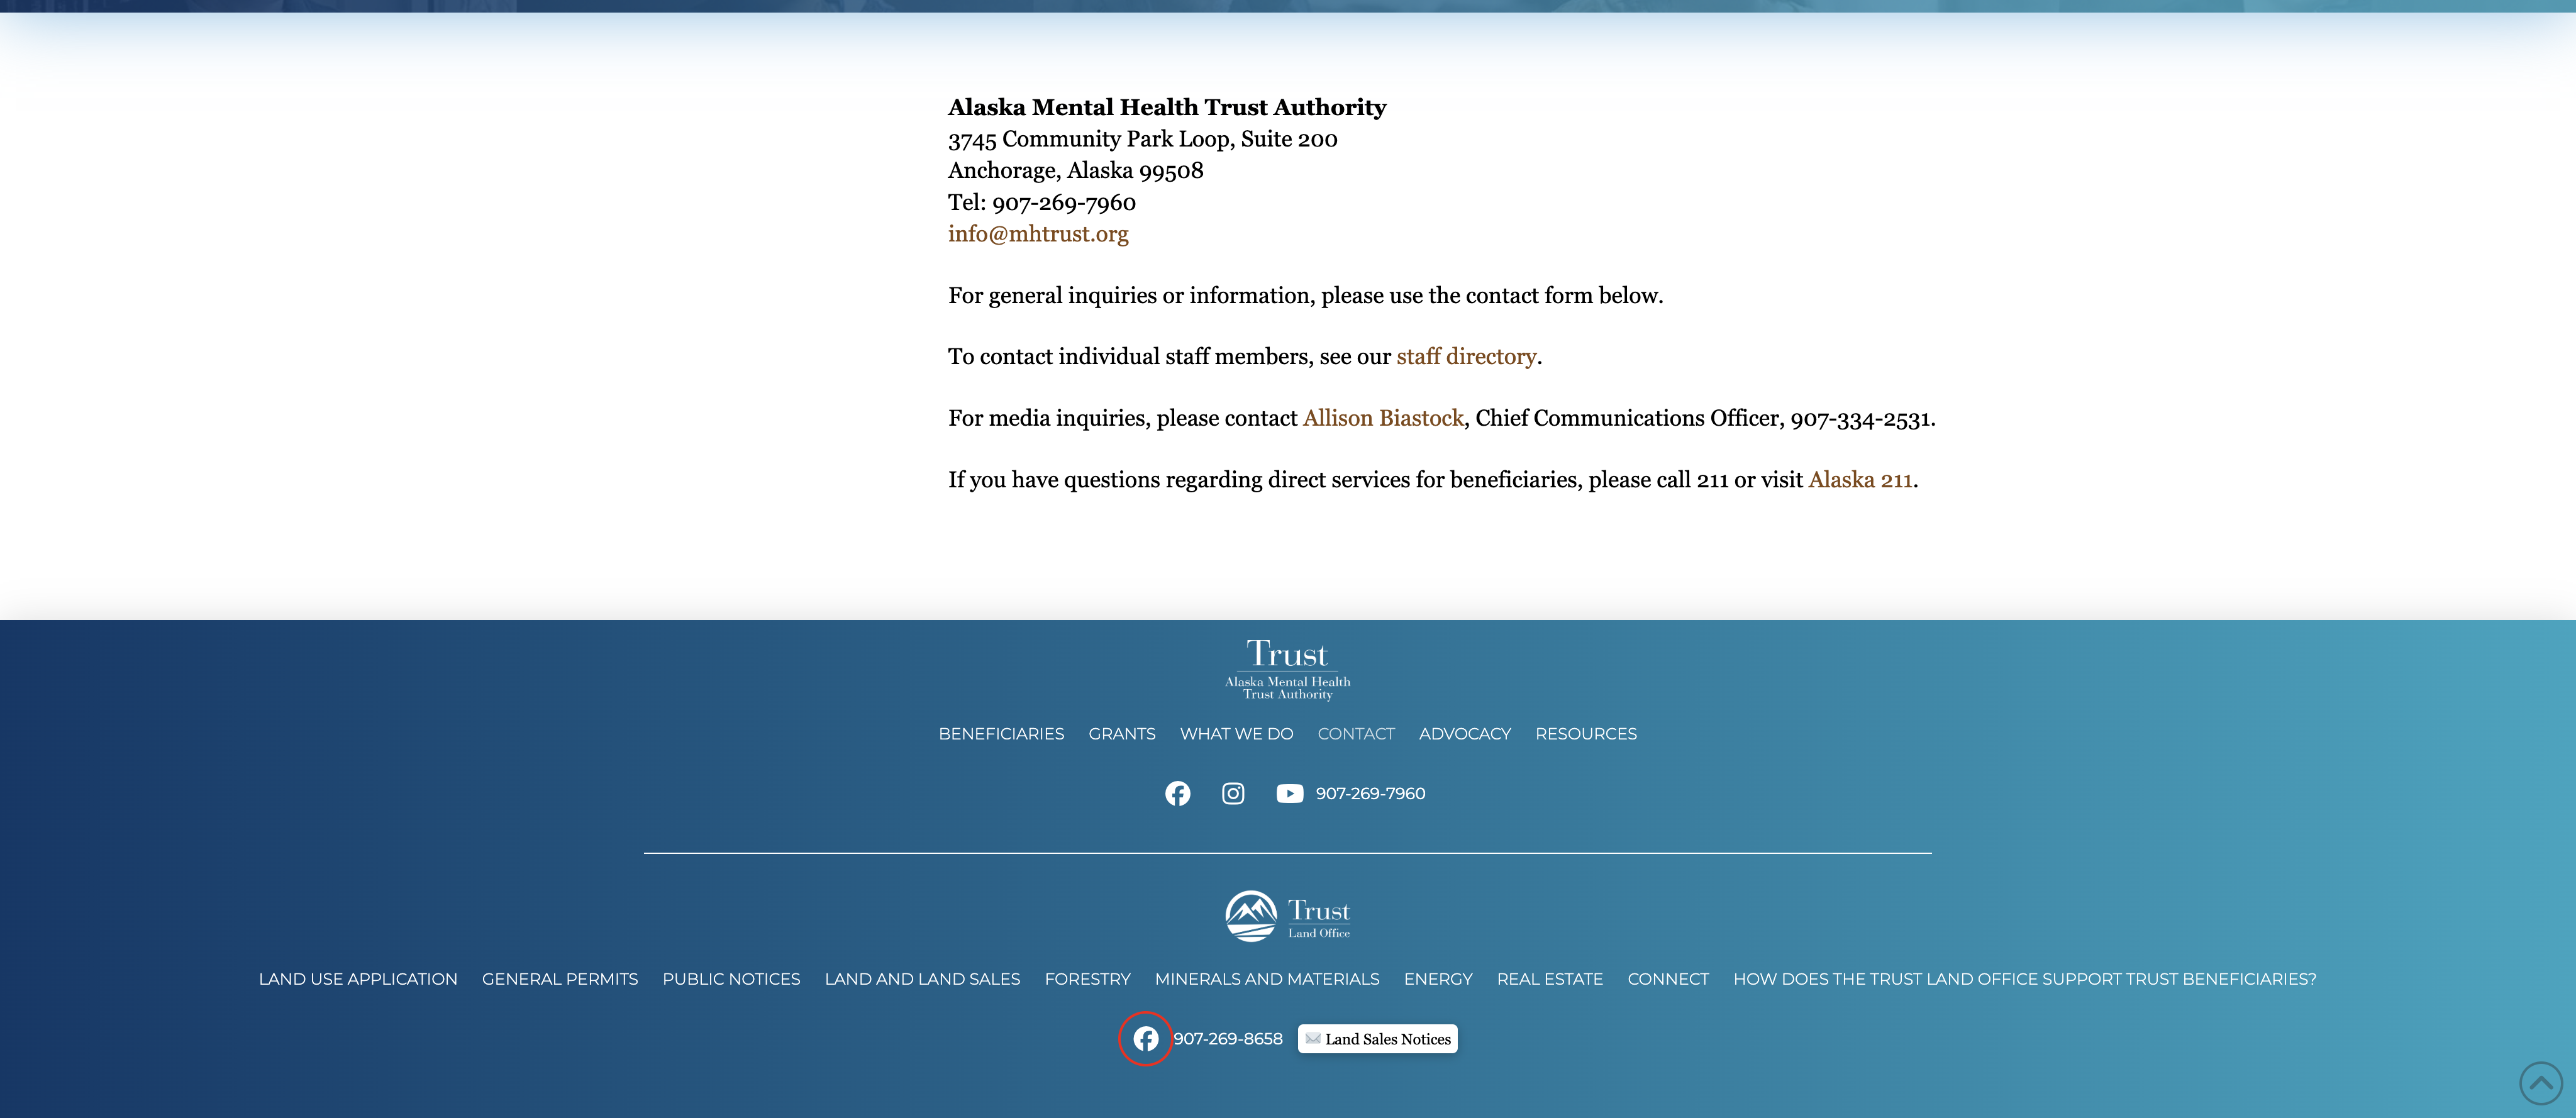Viewport: 2576px width, 1118px height.
Task: Open the staff directory link
Action: [1465, 357]
